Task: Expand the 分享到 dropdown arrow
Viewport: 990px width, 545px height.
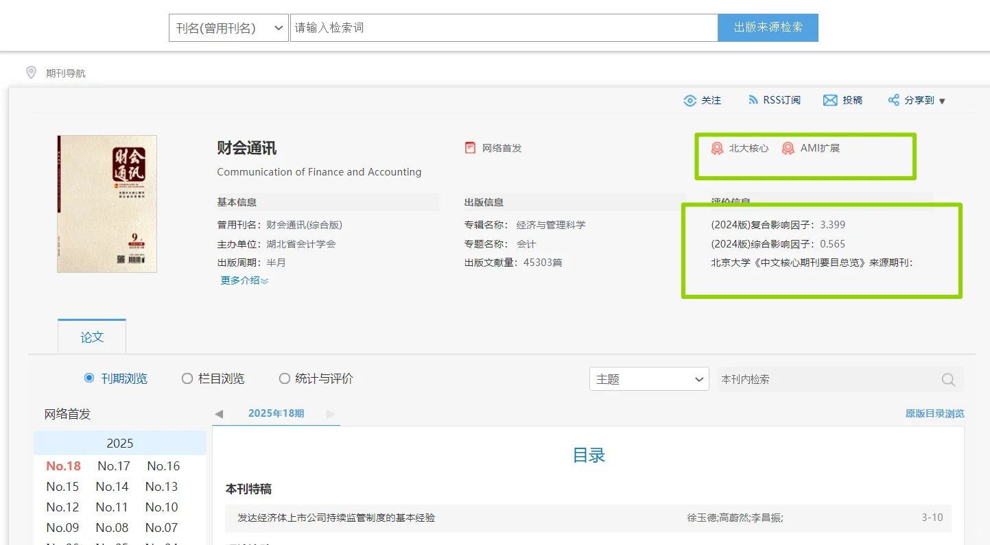Action: click(x=942, y=101)
